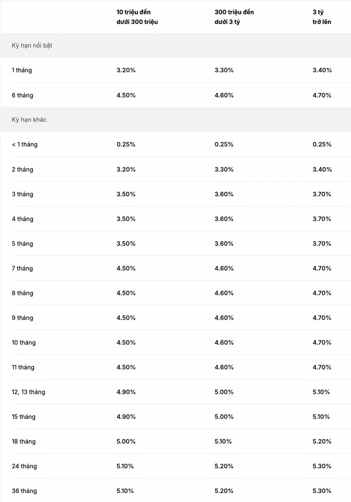This screenshot has height=502, width=351.
Task: Click the '7 tháng' row label
Action: pyautogui.click(x=22, y=269)
